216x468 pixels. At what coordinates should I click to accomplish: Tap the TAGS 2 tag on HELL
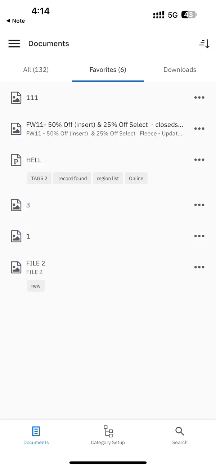[39, 178]
